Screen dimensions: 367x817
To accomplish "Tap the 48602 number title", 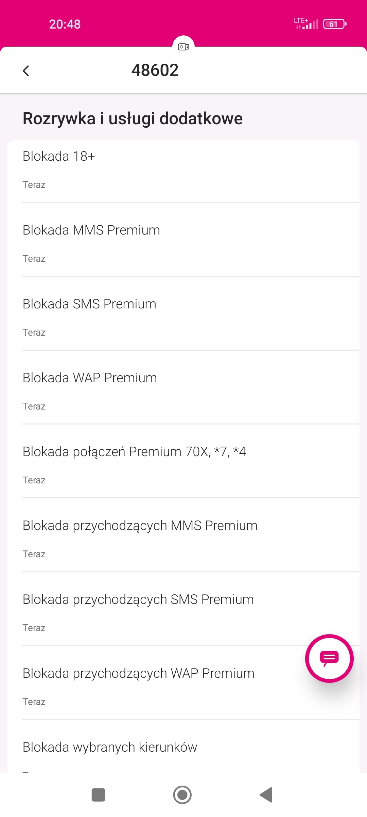I will click(x=155, y=70).
